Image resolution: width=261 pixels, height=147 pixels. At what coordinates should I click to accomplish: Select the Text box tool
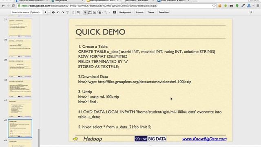coord(90,12)
